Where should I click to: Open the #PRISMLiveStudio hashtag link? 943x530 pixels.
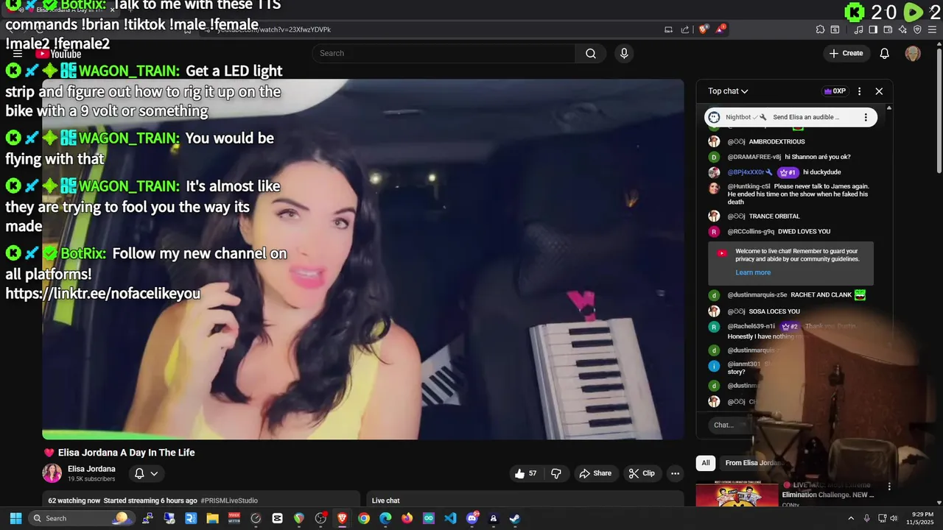229,501
